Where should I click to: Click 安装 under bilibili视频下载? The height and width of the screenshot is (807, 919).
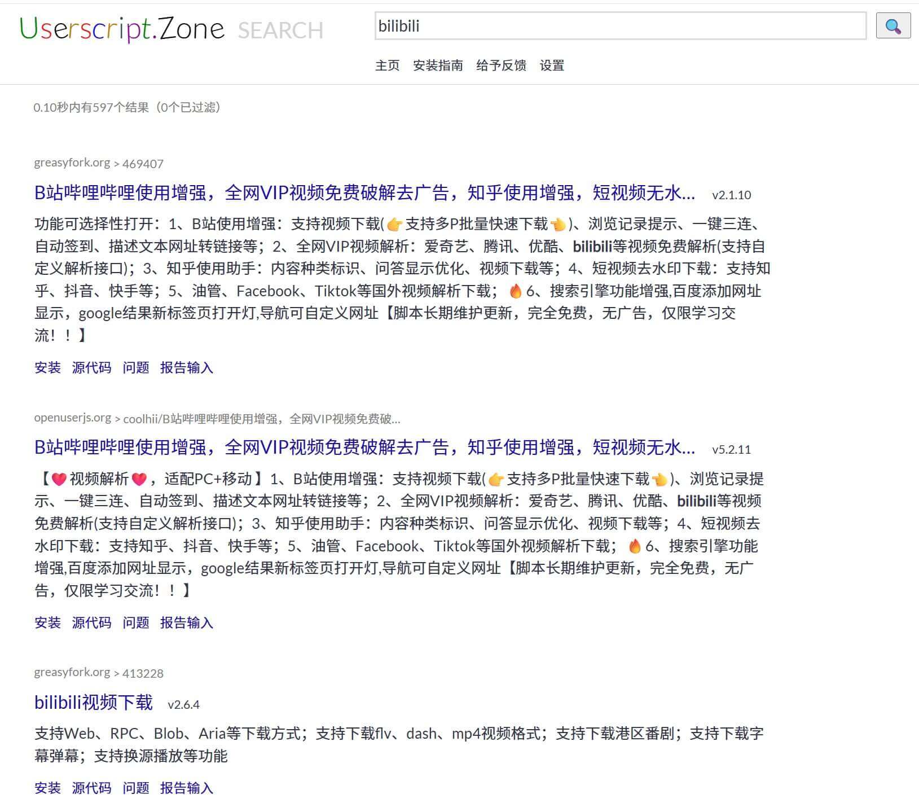click(47, 788)
